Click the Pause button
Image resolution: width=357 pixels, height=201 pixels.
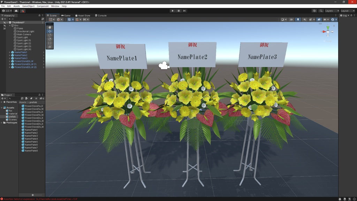click(x=178, y=11)
